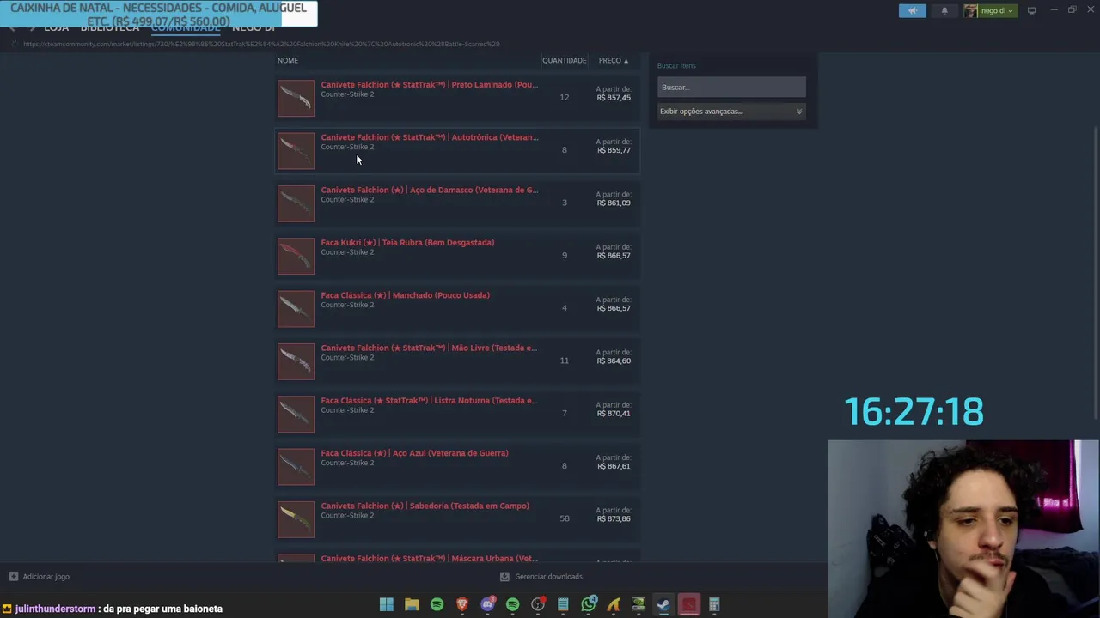
Task: Open Spotify icon beside Discord
Action: pyautogui.click(x=513, y=605)
